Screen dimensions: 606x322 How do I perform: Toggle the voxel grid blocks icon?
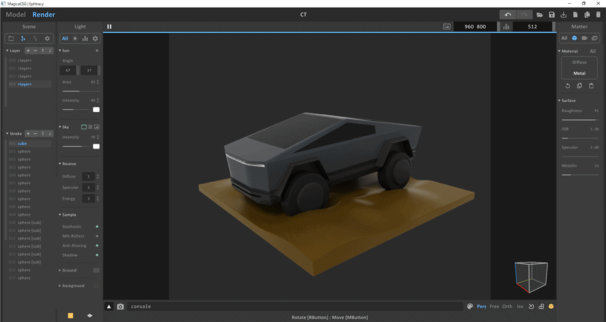click(541, 306)
